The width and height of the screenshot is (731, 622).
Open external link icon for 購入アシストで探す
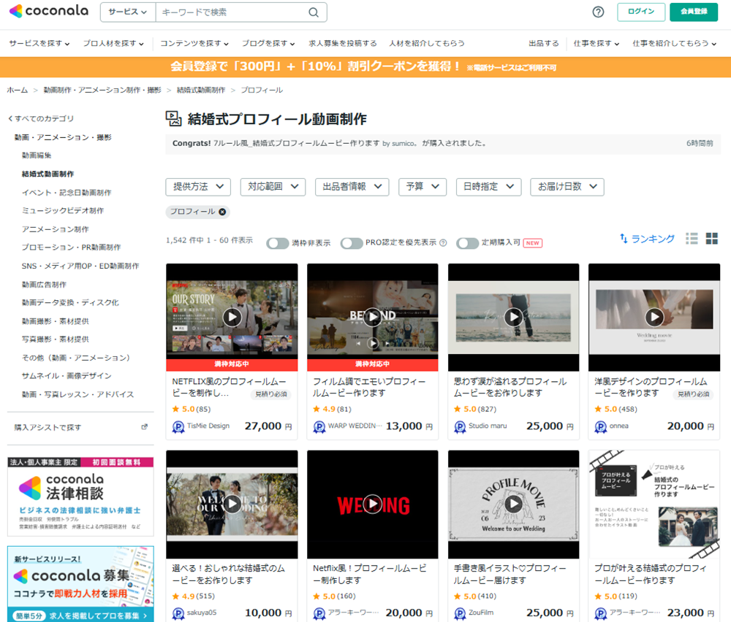144,427
